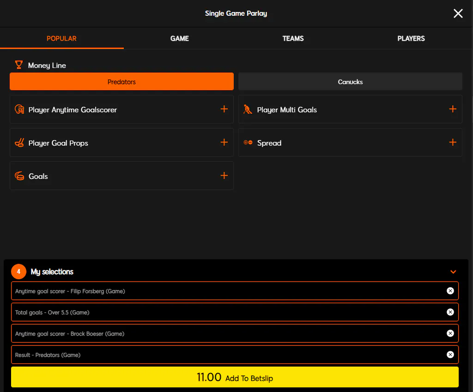473x392 pixels.
Task: Click the Single Game Parlay title
Action: pyautogui.click(x=236, y=13)
